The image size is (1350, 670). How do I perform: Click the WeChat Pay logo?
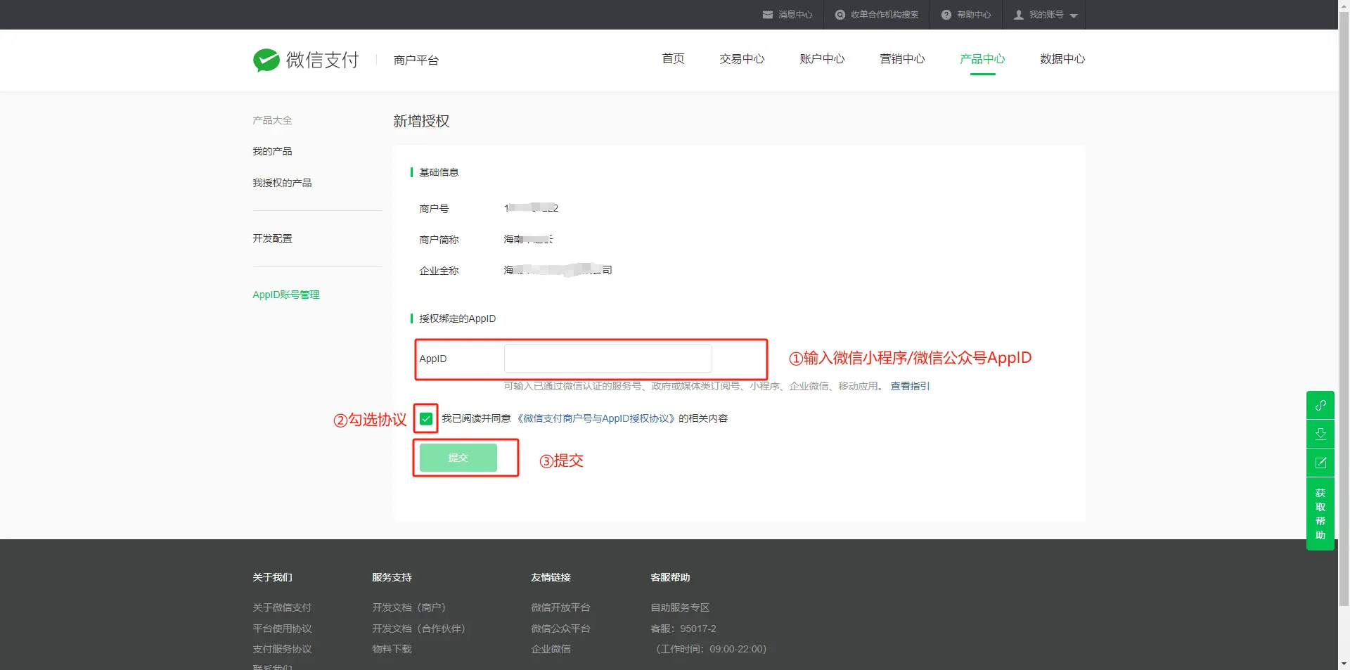306,60
